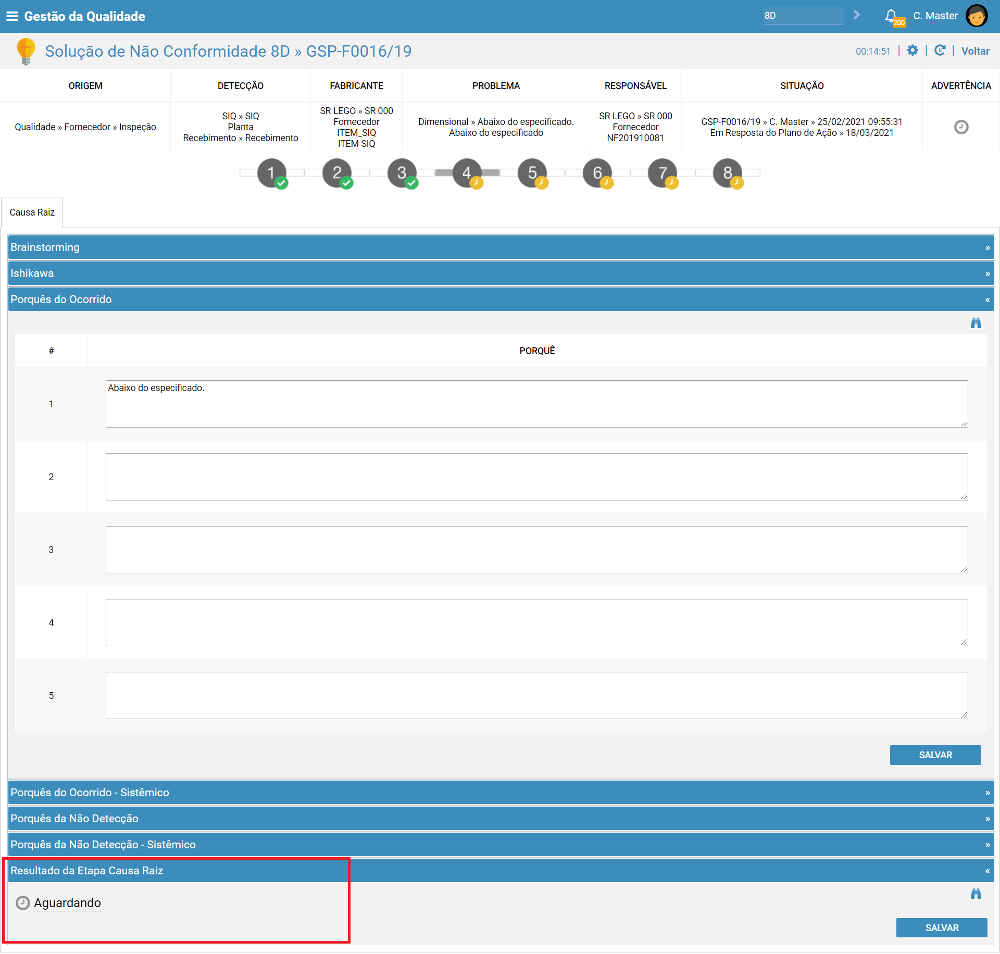Click the DETECÇÃO column header

(x=240, y=86)
